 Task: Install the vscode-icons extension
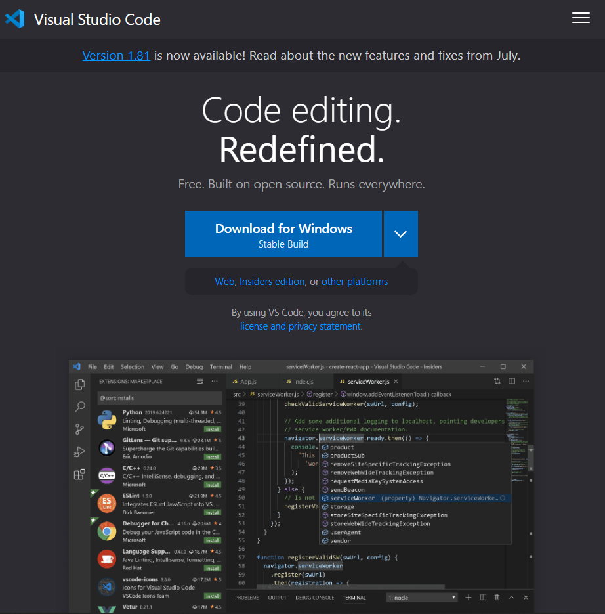pyautogui.click(x=213, y=596)
